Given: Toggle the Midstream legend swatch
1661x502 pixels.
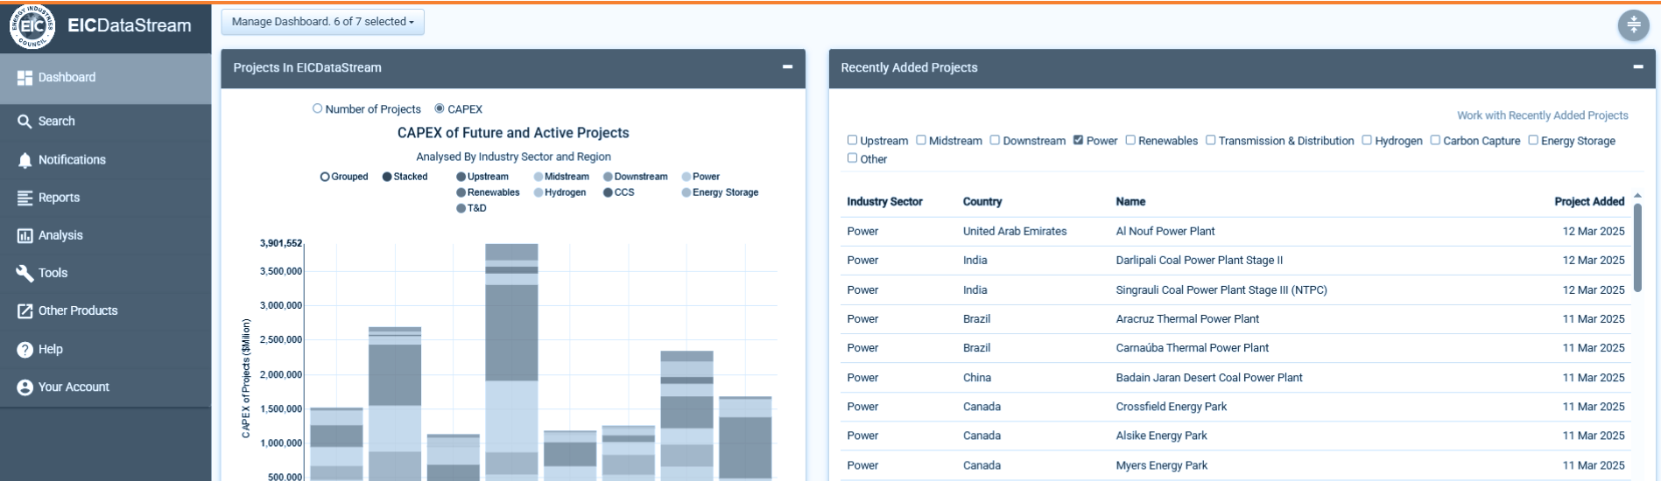Looking at the screenshot, I should click(538, 177).
